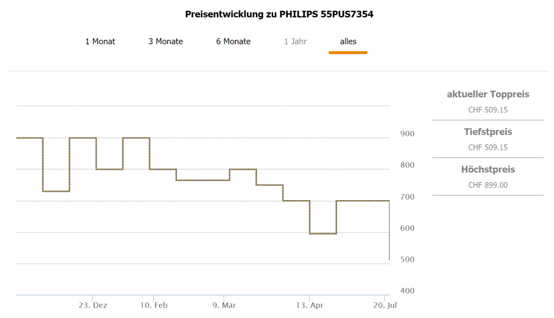The height and width of the screenshot is (318, 554).
Task: Click the orange underline beneath "alles"
Action: click(348, 52)
